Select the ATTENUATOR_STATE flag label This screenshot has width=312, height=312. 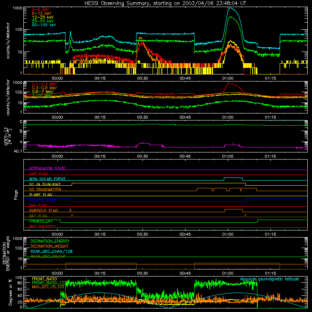(47, 168)
